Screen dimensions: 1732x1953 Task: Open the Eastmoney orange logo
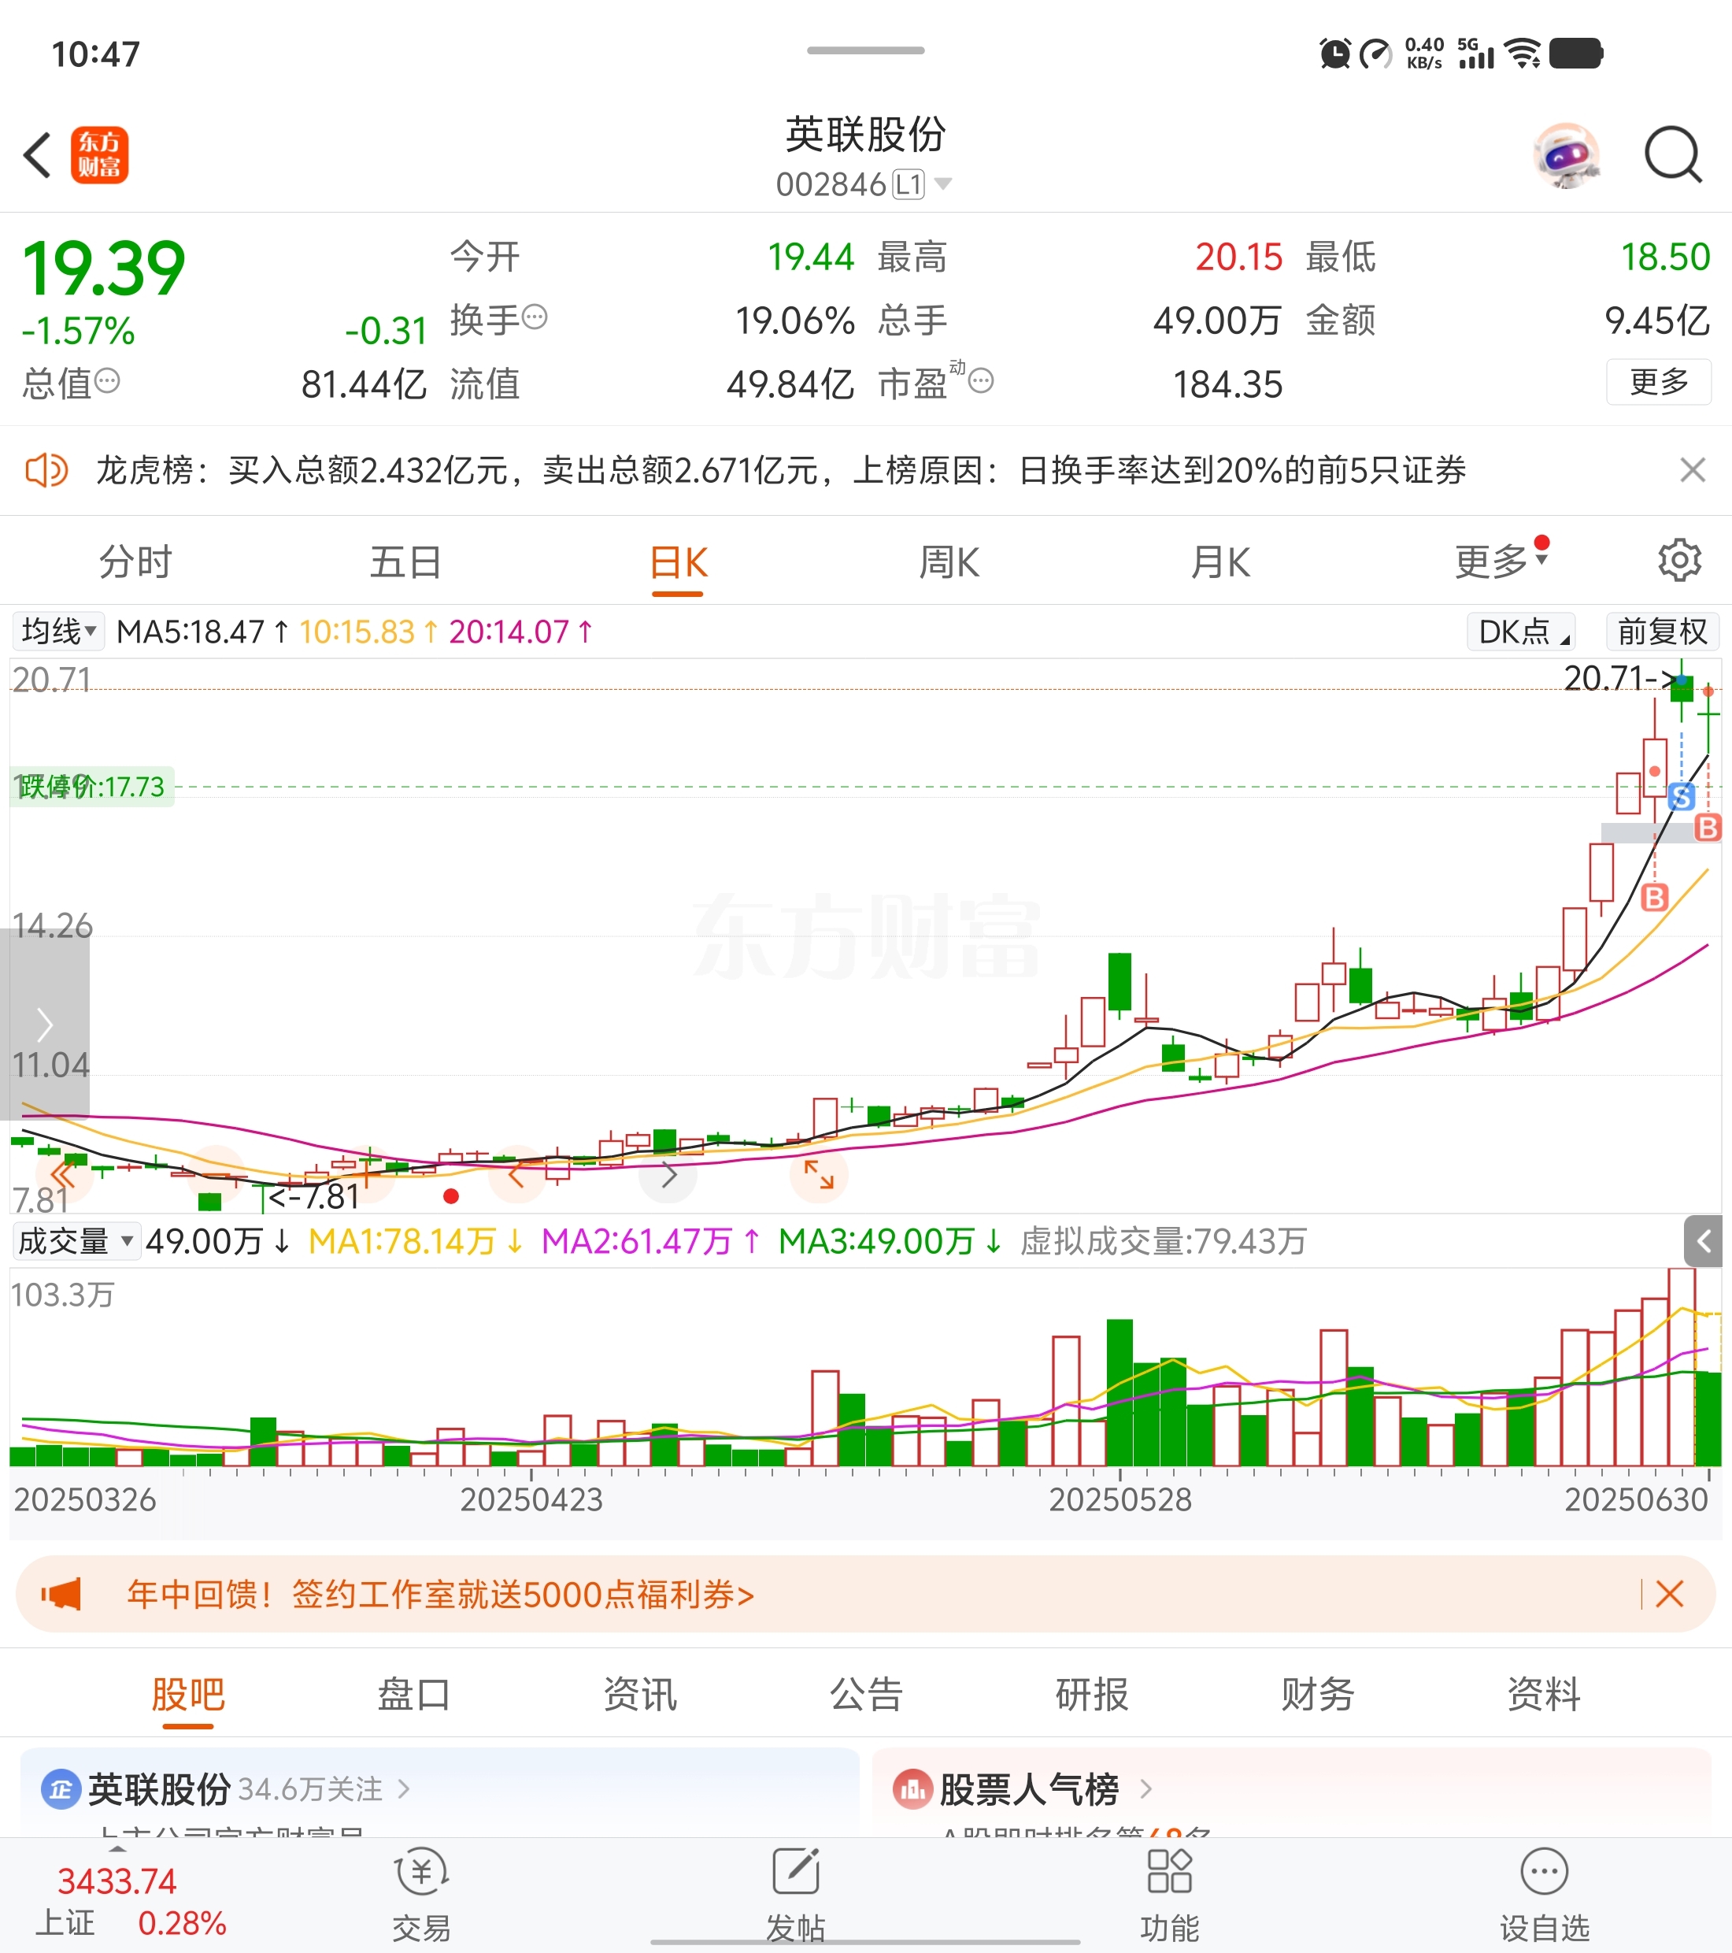click(99, 155)
